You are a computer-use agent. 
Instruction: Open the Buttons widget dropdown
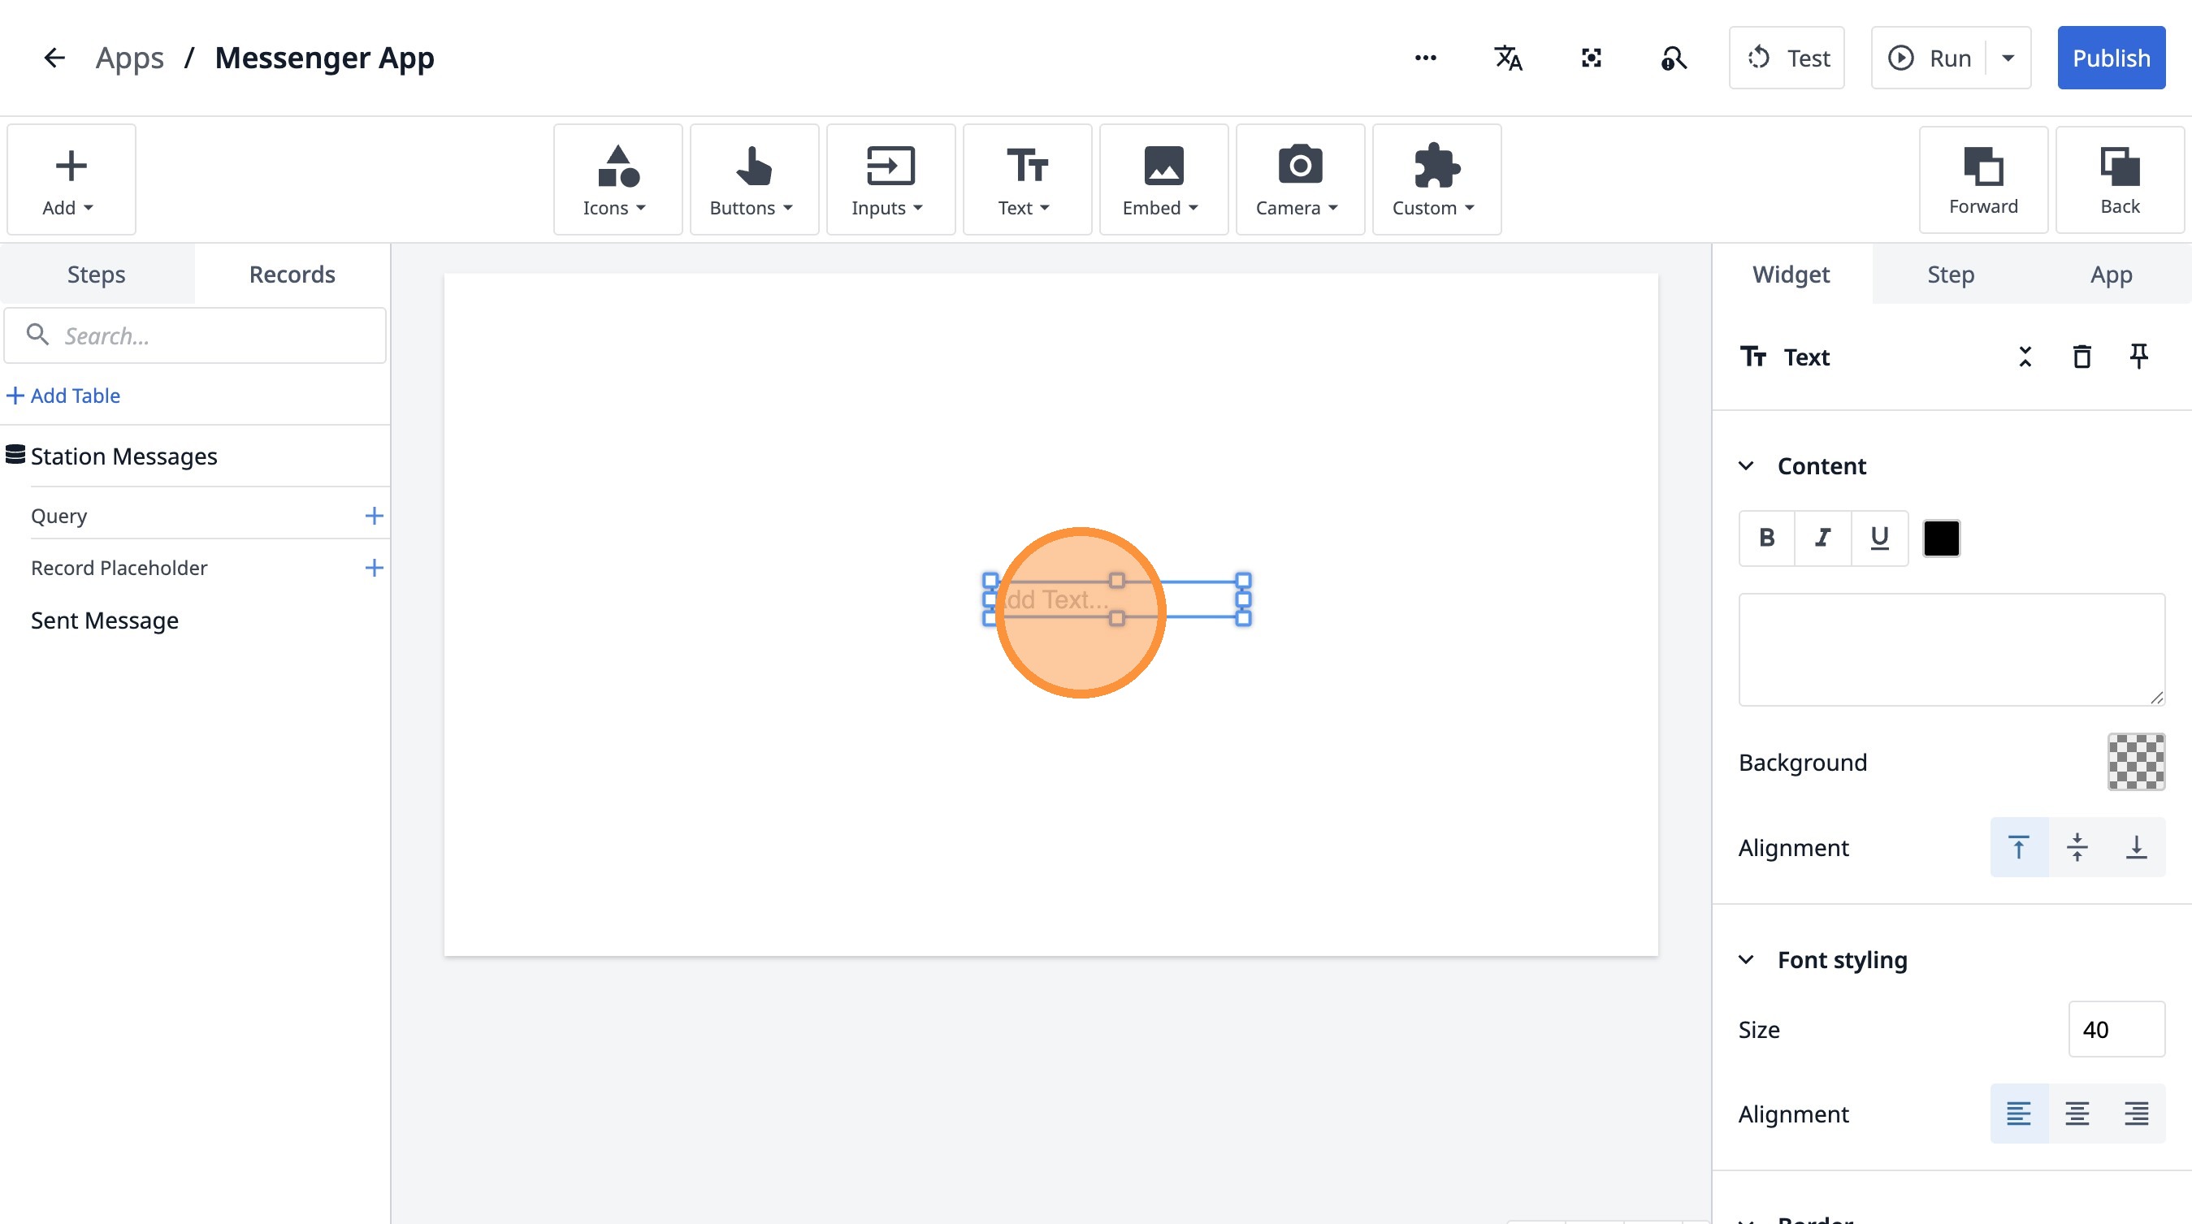tap(753, 179)
